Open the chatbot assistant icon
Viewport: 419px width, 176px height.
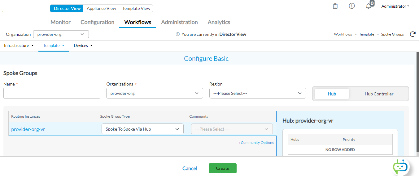click(x=400, y=167)
